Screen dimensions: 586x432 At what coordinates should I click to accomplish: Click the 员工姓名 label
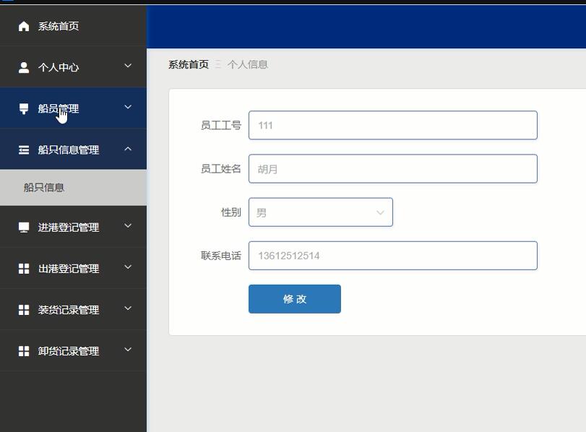click(x=221, y=169)
